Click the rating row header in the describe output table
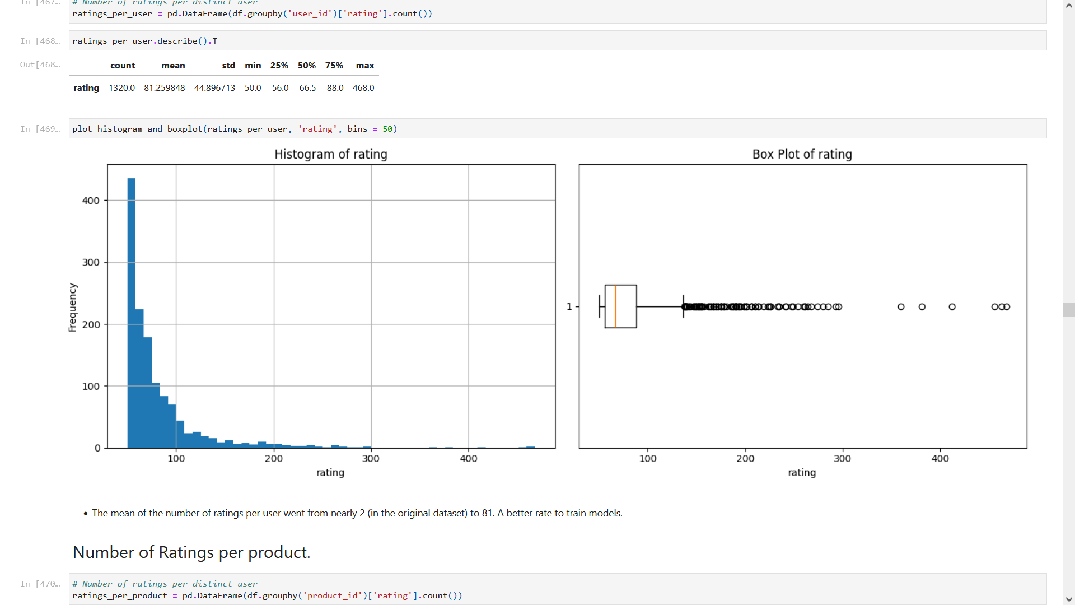1075x605 pixels. (x=86, y=87)
